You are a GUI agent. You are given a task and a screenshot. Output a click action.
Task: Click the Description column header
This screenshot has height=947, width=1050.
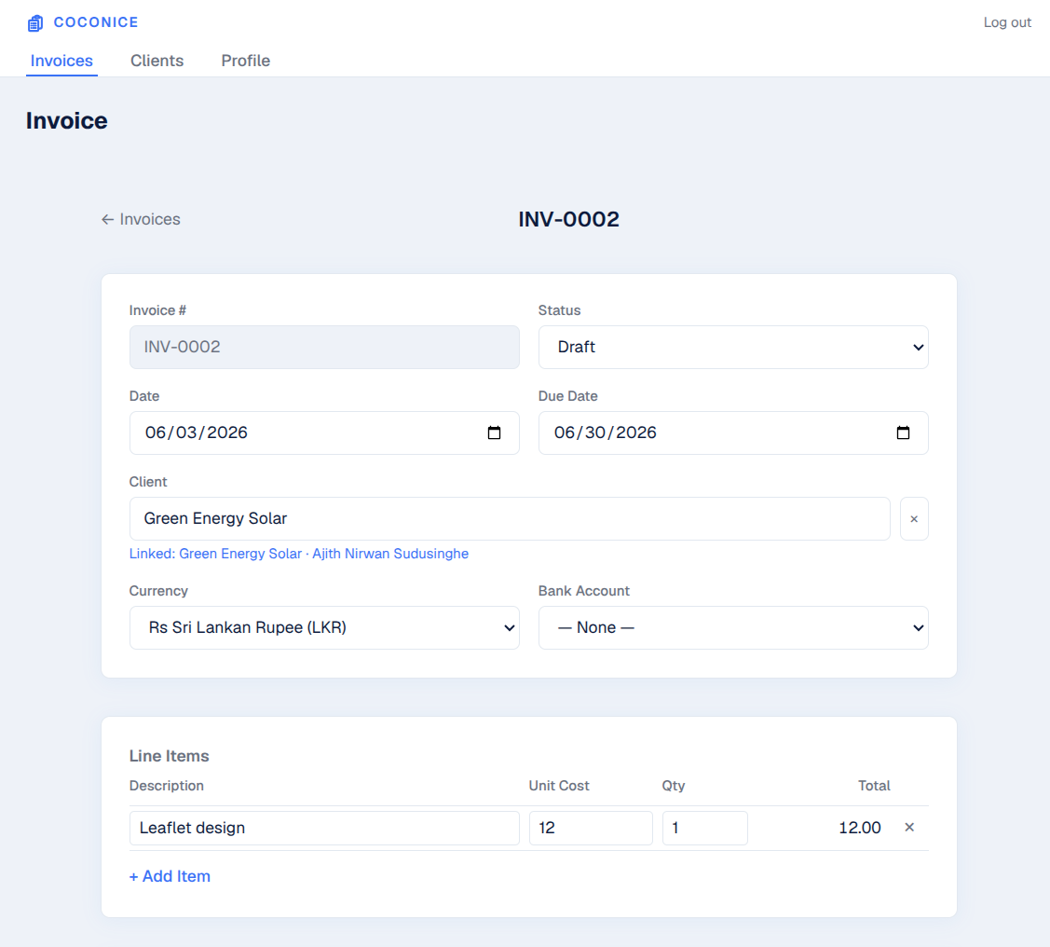click(166, 786)
